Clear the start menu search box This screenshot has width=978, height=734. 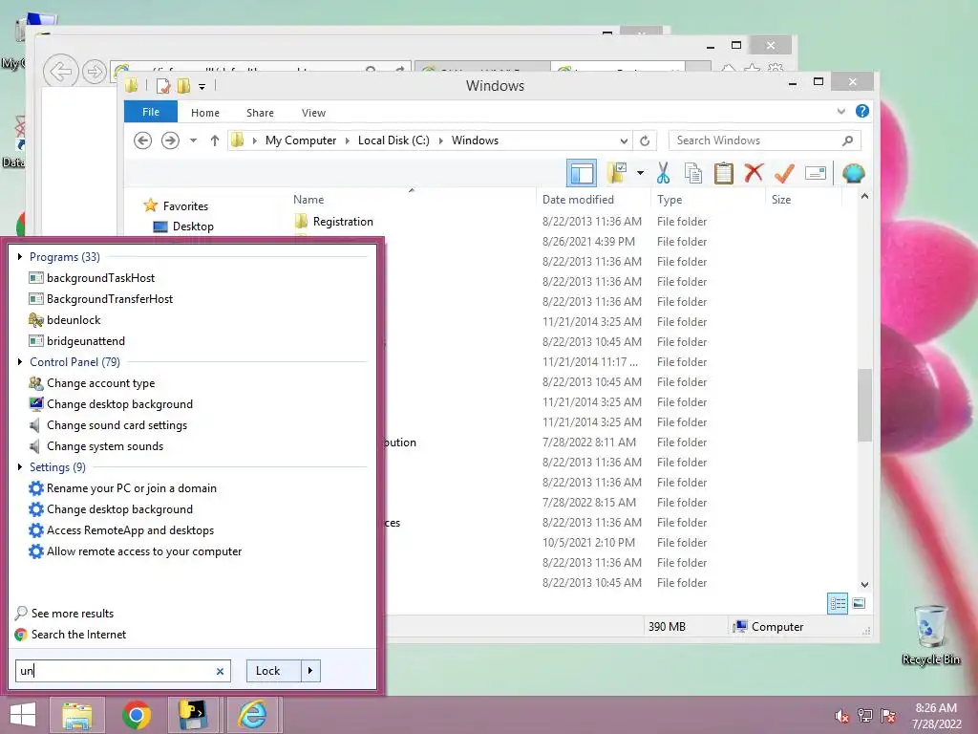tap(221, 671)
